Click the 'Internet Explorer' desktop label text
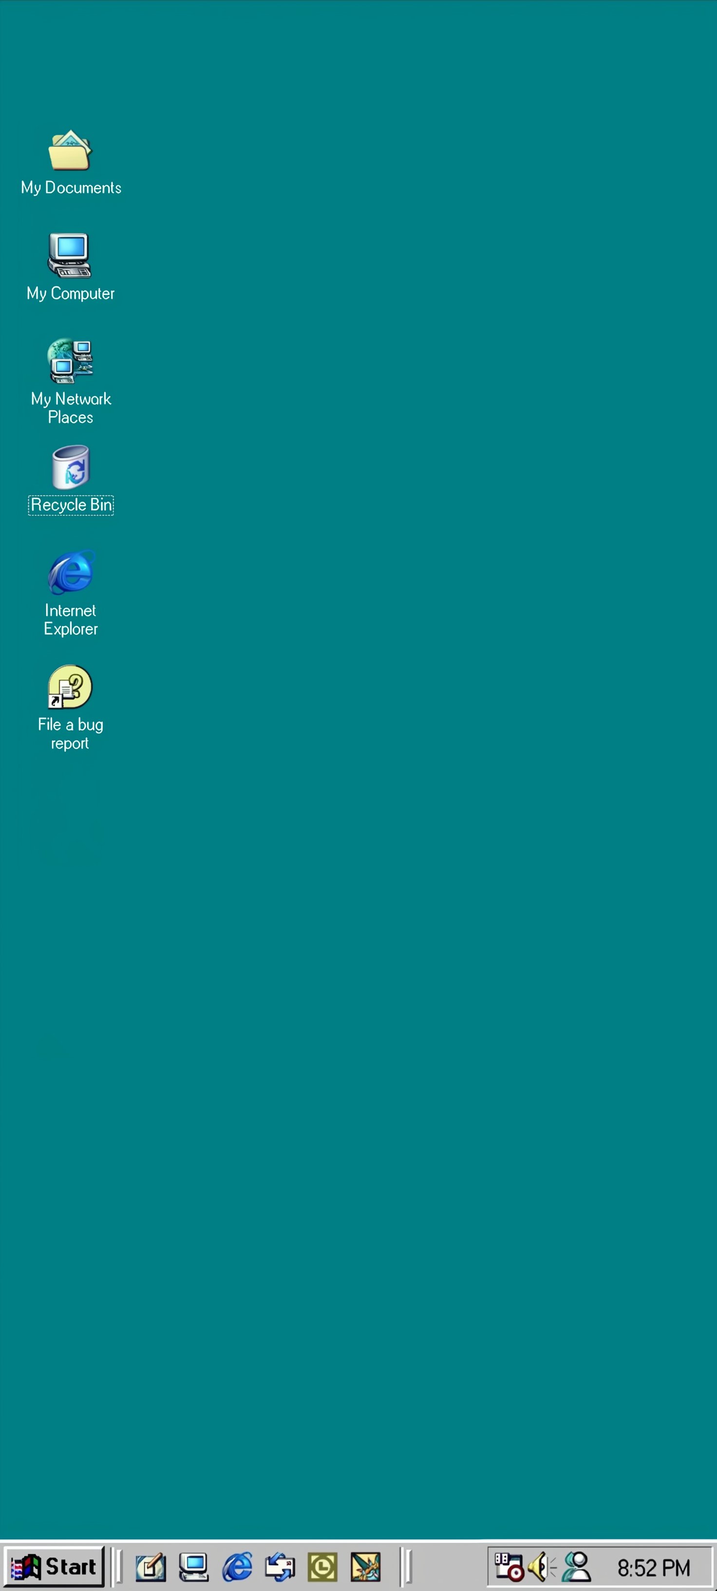Screen dimensions: 717x1591 tap(70, 620)
